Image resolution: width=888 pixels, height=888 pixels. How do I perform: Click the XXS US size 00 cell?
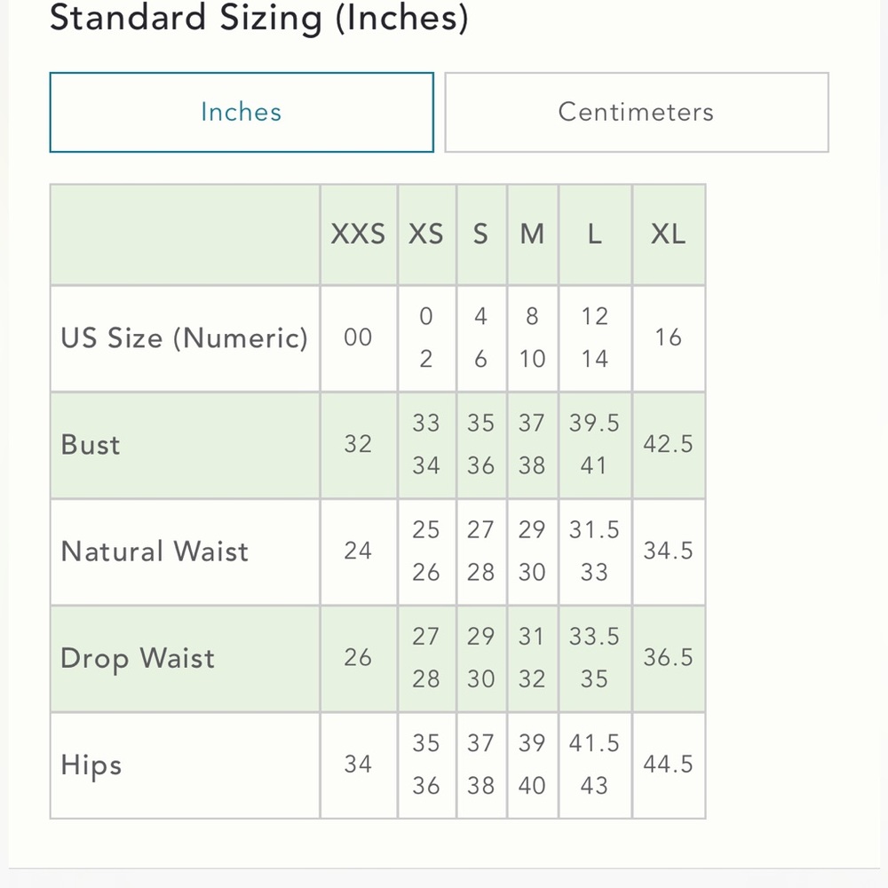click(x=358, y=338)
